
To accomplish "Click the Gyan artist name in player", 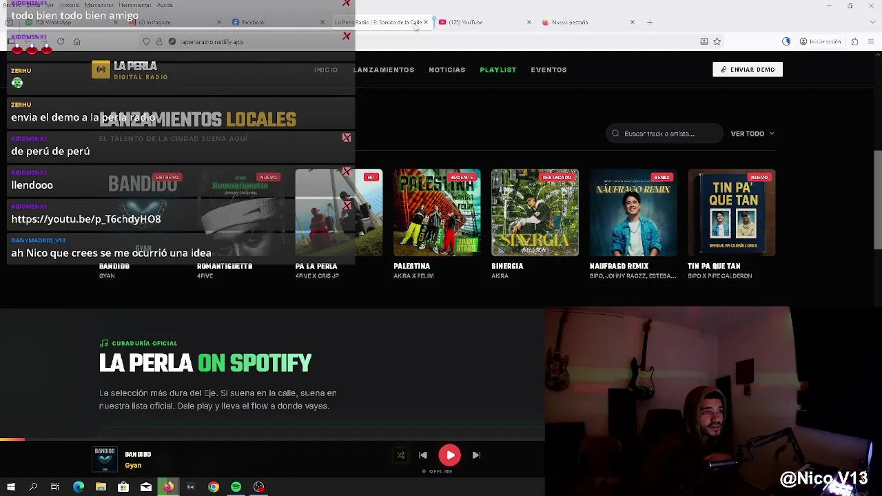I will 133,466.
